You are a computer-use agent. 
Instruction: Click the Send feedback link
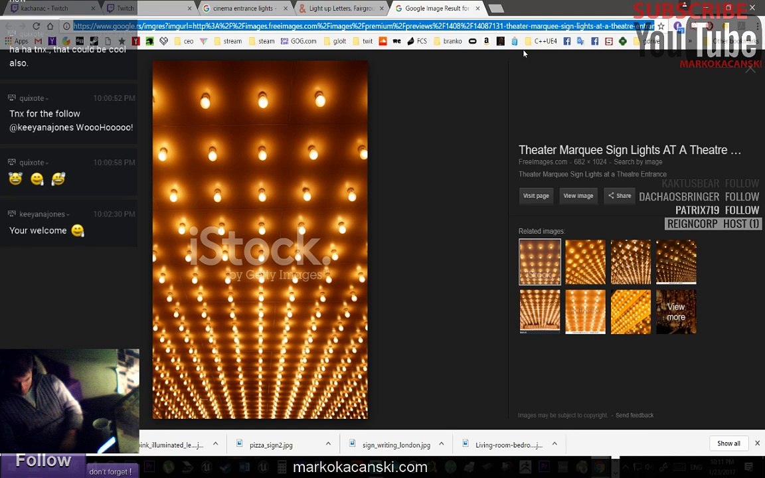point(634,415)
